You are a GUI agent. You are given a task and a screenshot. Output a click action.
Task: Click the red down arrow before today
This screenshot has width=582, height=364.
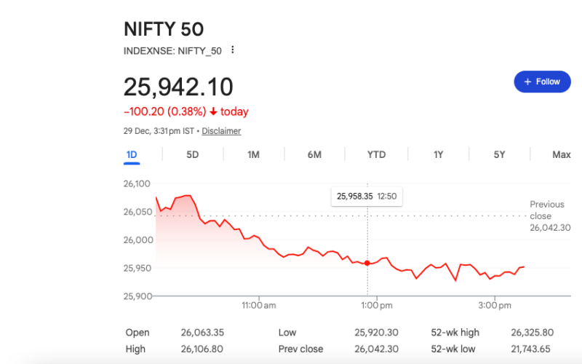(x=213, y=111)
